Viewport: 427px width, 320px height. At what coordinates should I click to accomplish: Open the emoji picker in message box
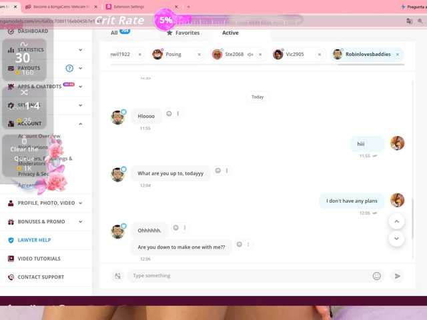click(376, 276)
